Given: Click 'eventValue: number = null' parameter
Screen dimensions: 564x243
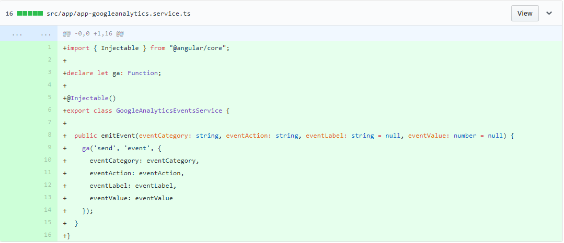Looking at the screenshot, I should 455,136.
